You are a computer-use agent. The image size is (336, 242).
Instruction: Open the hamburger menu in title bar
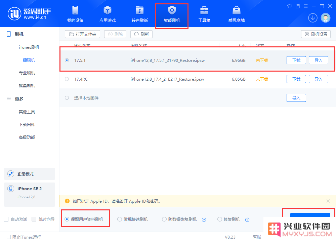click(x=306, y=6)
